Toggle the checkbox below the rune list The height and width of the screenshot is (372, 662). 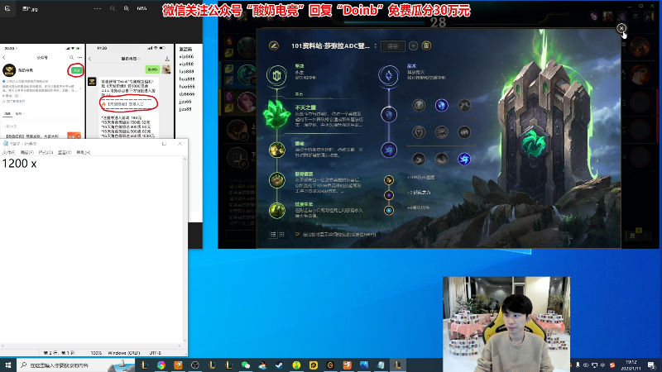[298, 234]
